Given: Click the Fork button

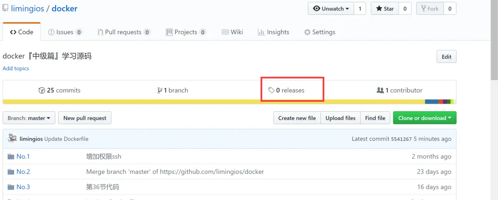Looking at the screenshot, I should coord(430,8).
